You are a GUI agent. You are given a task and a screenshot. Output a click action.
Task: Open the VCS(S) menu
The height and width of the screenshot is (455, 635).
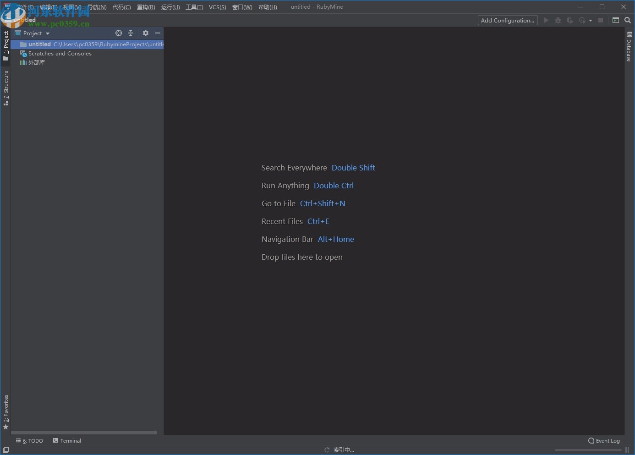[217, 7]
